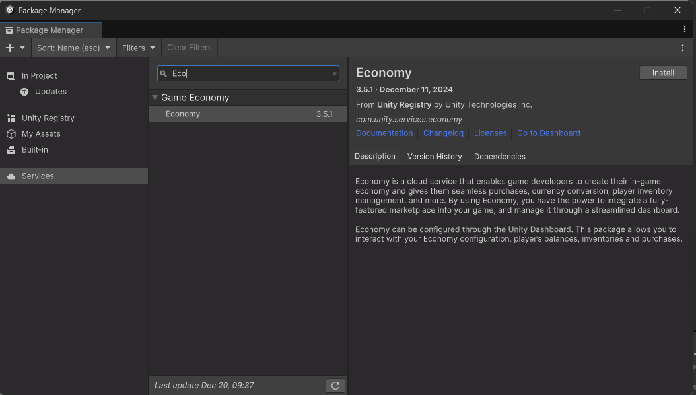Open the Changelog link

point(444,133)
